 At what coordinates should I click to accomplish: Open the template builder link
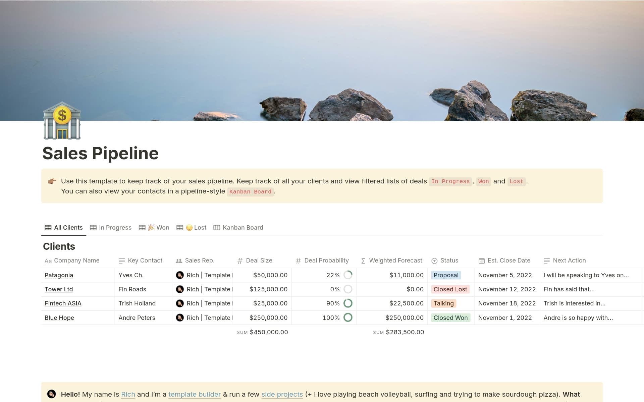click(x=194, y=394)
